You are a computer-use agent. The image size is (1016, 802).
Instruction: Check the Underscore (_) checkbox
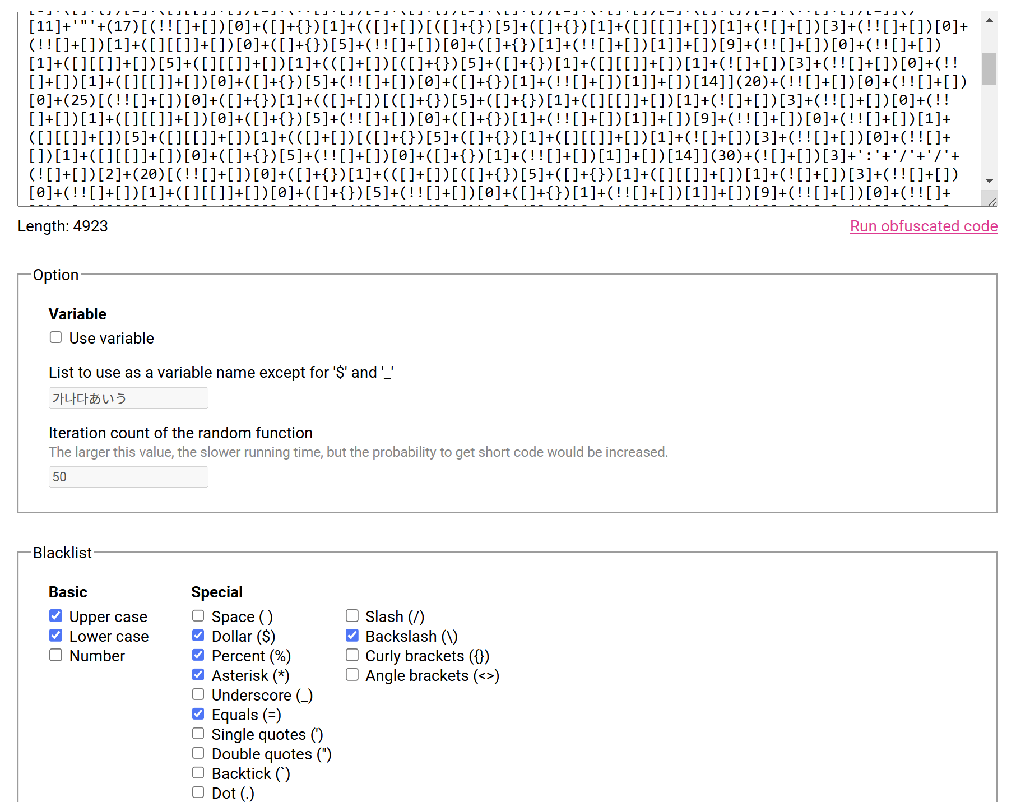[198, 694]
